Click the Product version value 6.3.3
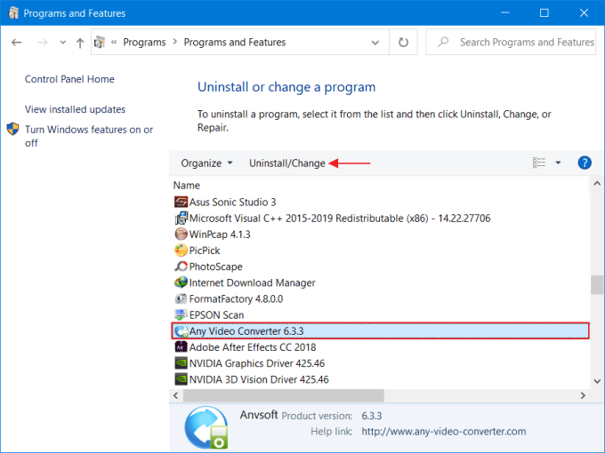Viewport: 605px width, 453px height. click(372, 416)
